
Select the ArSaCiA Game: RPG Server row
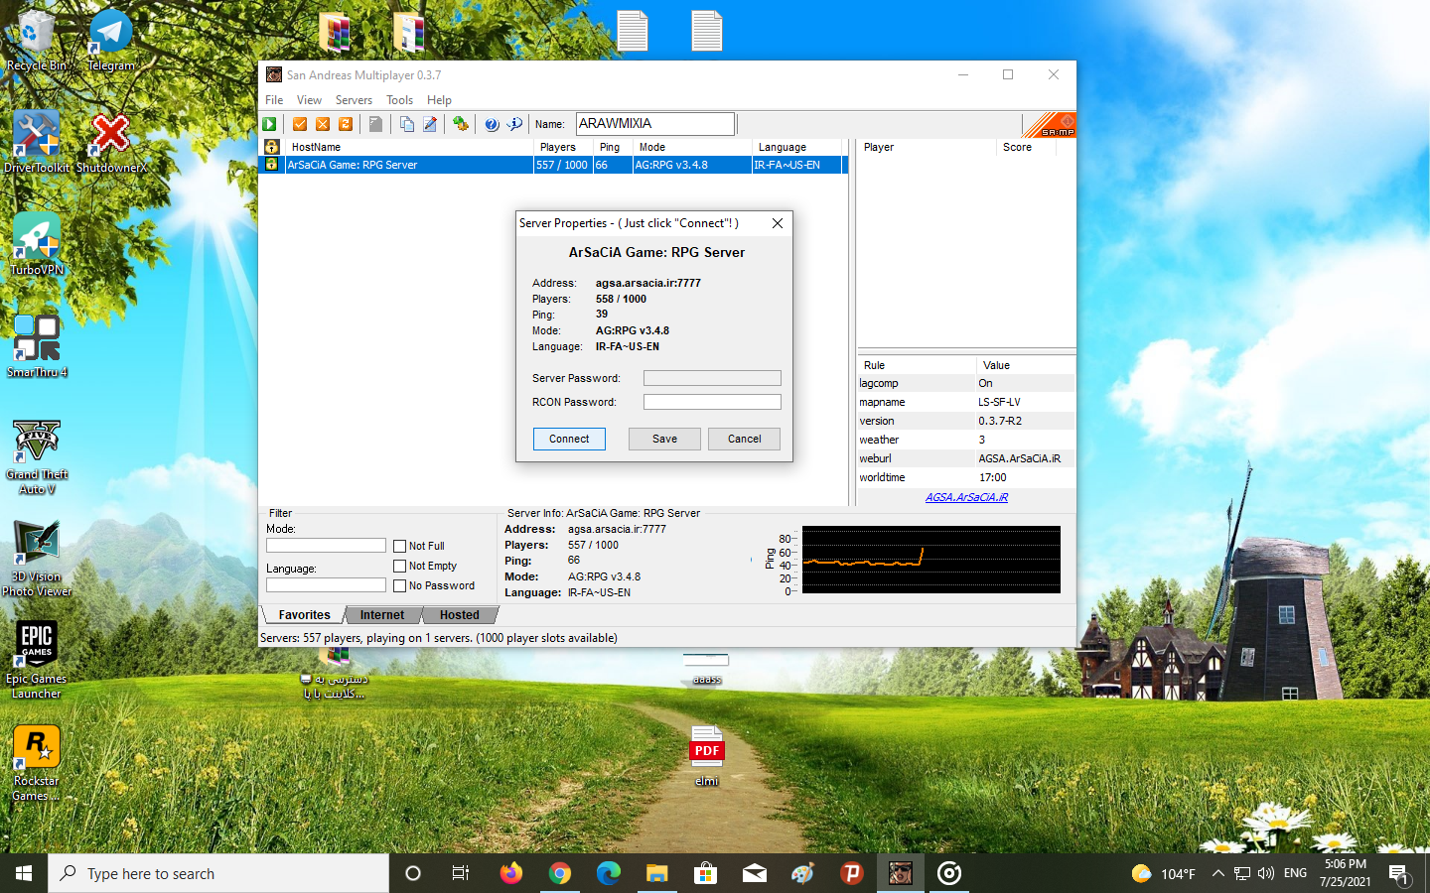pos(553,165)
